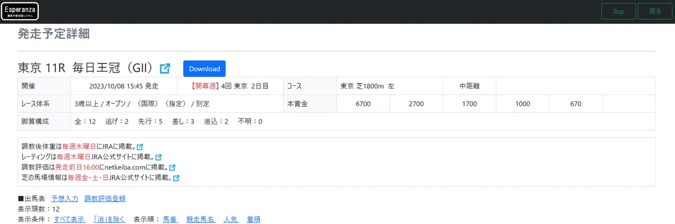
Task: Click the 表示頭数：12 text
Action: tap(39, 209)
